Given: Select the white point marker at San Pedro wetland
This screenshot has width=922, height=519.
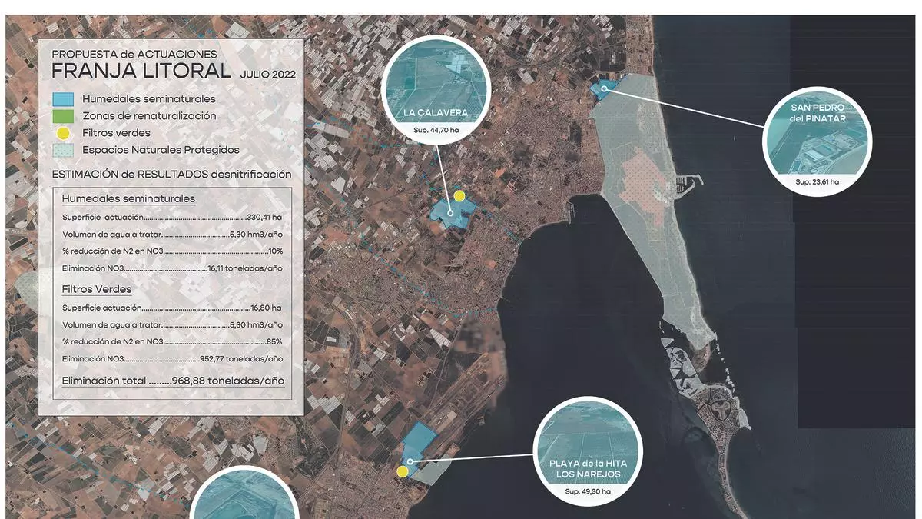Looking at the screenshot, I should pyautogui.click(x=605, y=89).
